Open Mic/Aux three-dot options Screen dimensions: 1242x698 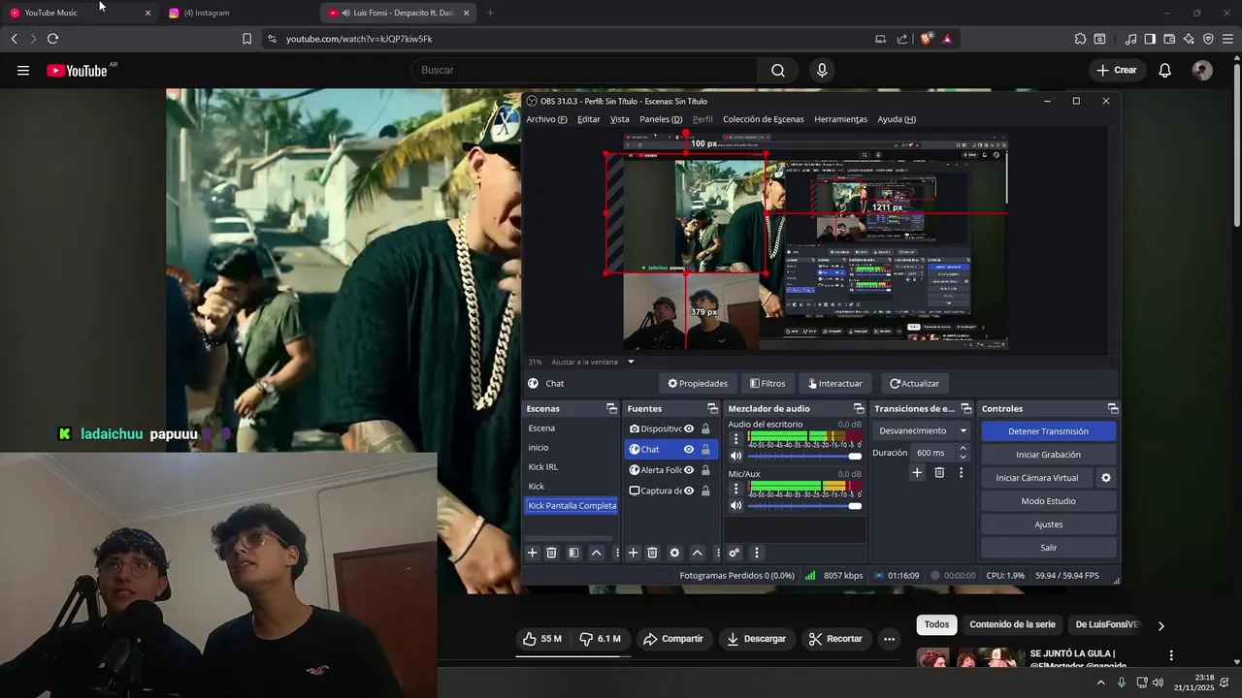point(735,489)
